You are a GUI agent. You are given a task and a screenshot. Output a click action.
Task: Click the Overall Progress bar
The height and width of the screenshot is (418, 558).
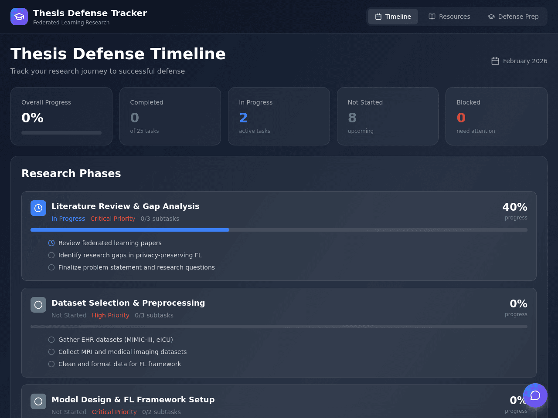(61, 133)
